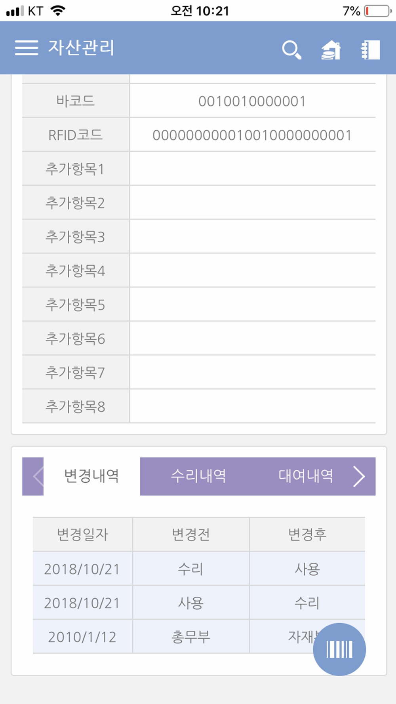396x704 pixels.
Task: Tap the battery indicator in status bar
Action: click(377, 11)
